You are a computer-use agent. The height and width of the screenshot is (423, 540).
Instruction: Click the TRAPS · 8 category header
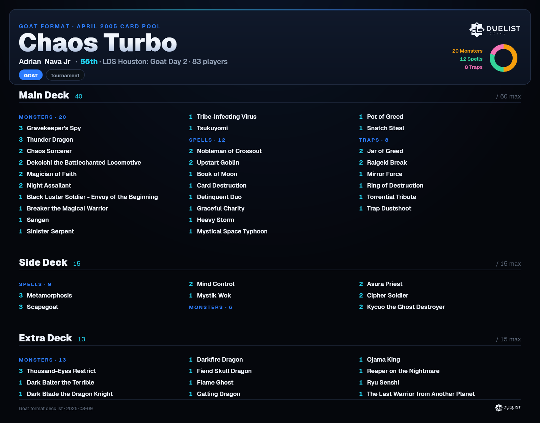(x=374, y=140)
